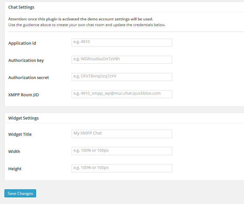The height and width of the screenshot is (204, 244).
Task: Click the divider line below the guidance text
Action: [x=125, y=32]
